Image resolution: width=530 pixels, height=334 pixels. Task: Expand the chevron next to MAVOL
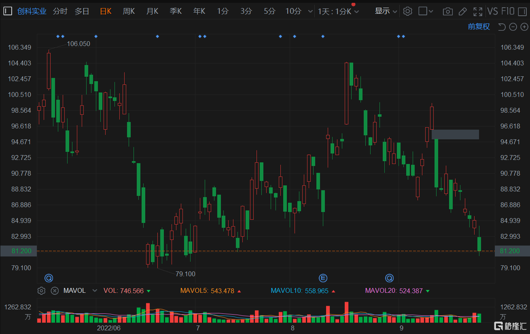(95, 291)
